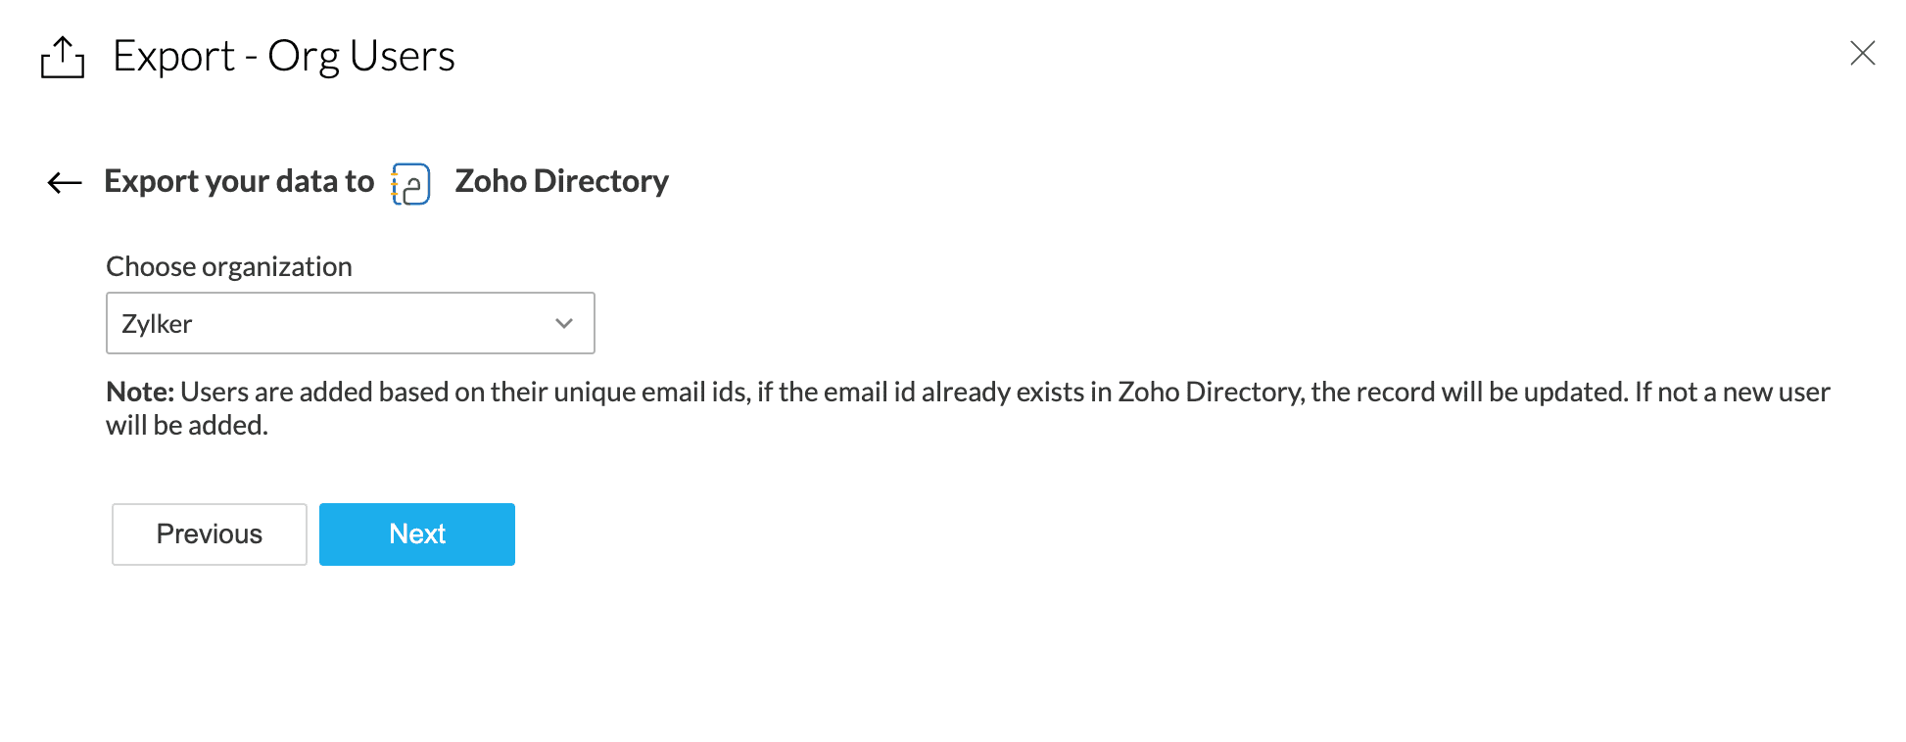Click the "Choose organization" field label
1906x742 pixels.
pyautogui.click(x=228, y=266)
